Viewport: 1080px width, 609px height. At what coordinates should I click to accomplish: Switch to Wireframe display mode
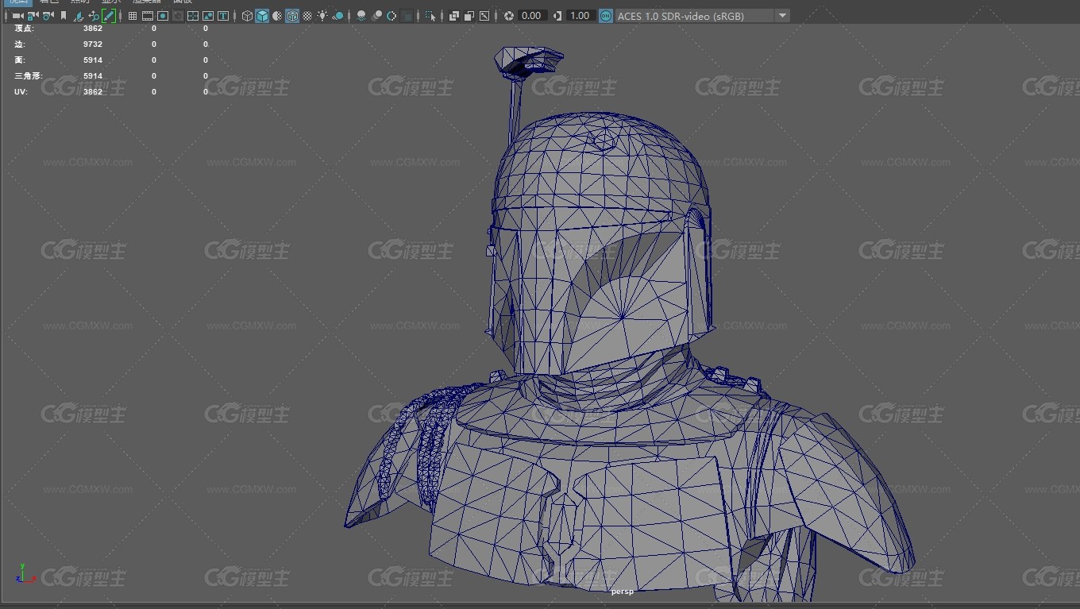[247, 16]
